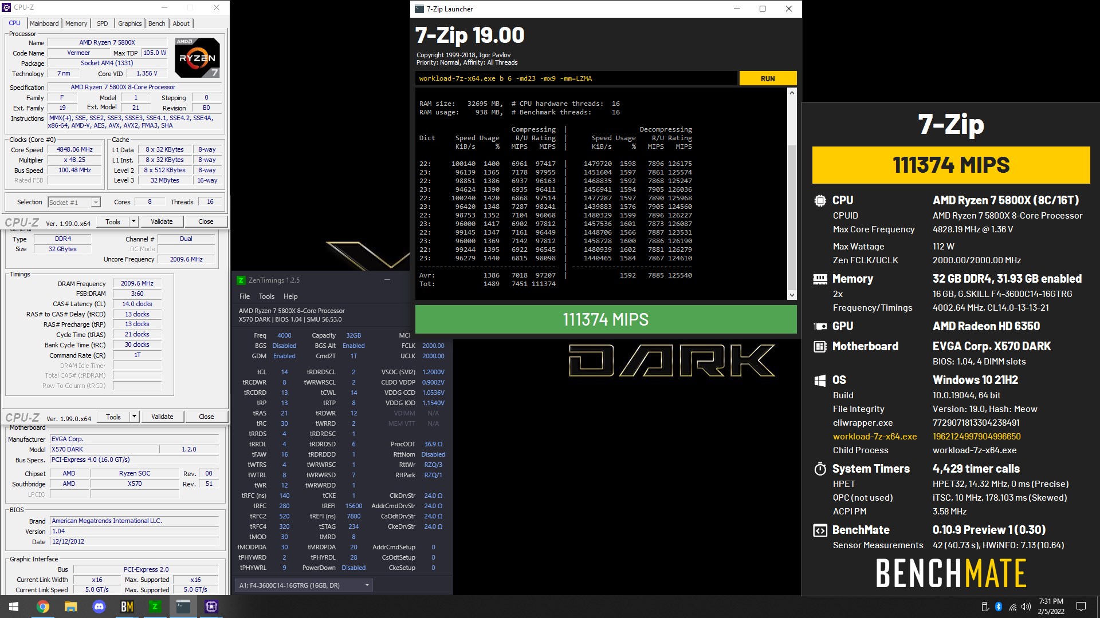Image resolution: width=1100 pixels, height=618 pixels.
Task: Open Bluetooth tray icon
Action: coord(999,607)
